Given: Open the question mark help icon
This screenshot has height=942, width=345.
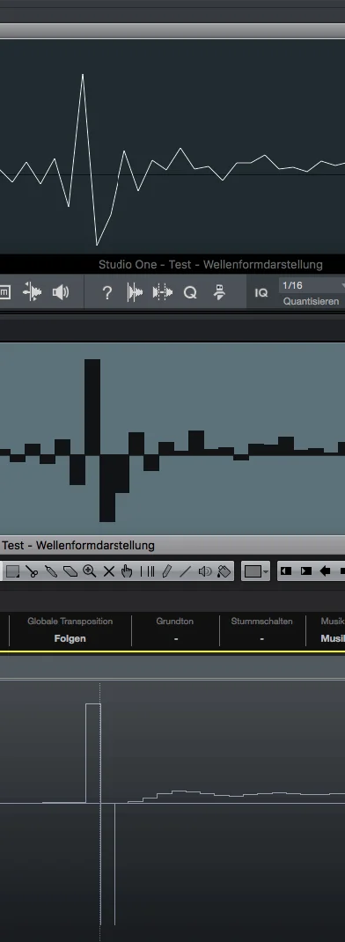Looking at the screenshot, I should (107, 293).
